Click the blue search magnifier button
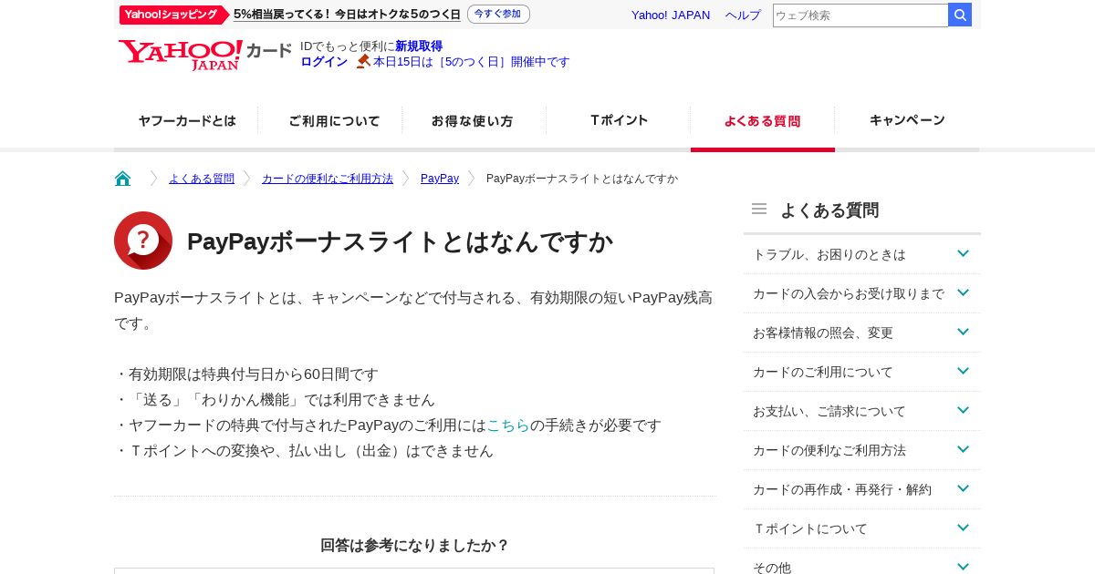 (960, 15)
